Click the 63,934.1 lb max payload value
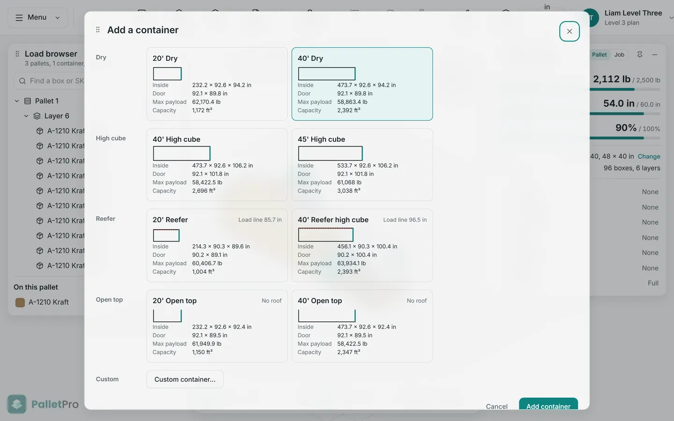The width and height of the screenshot is (674, 421). pyautogui.click(x=352, y=263)
